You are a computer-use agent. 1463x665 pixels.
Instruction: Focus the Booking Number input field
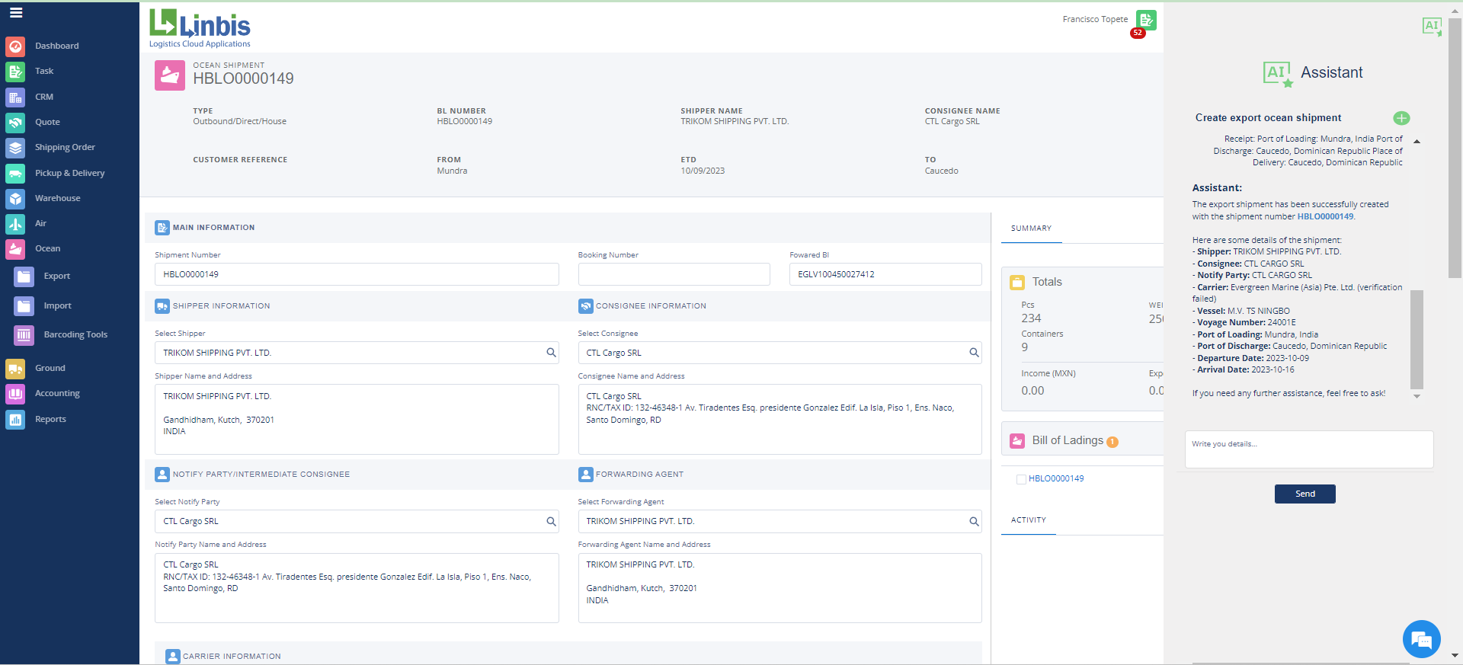[674, 275]
